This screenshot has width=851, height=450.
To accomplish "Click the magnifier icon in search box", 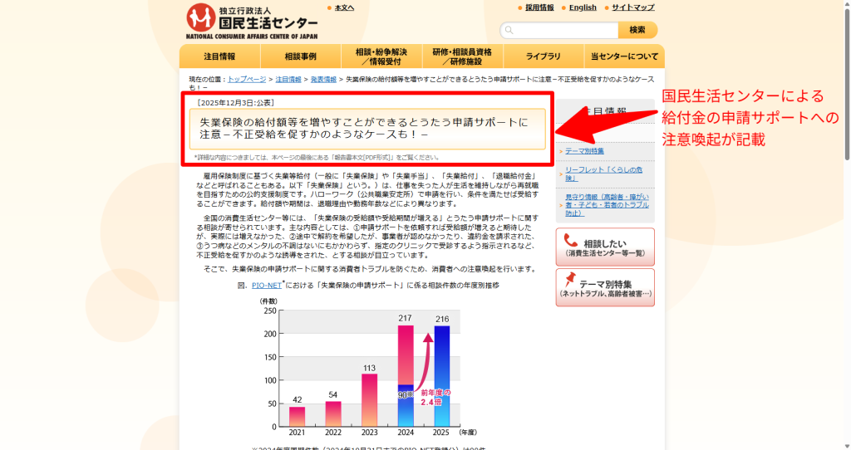I will point(509,30).
